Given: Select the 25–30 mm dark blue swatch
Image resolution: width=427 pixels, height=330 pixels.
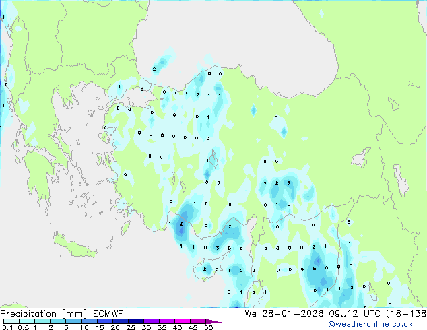Looking at the screenshot, I should pyautogui.click(x=136, y=321).
